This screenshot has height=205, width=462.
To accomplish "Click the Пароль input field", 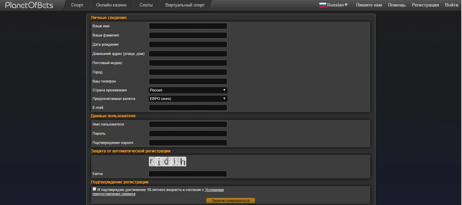I will click(188, 134).
